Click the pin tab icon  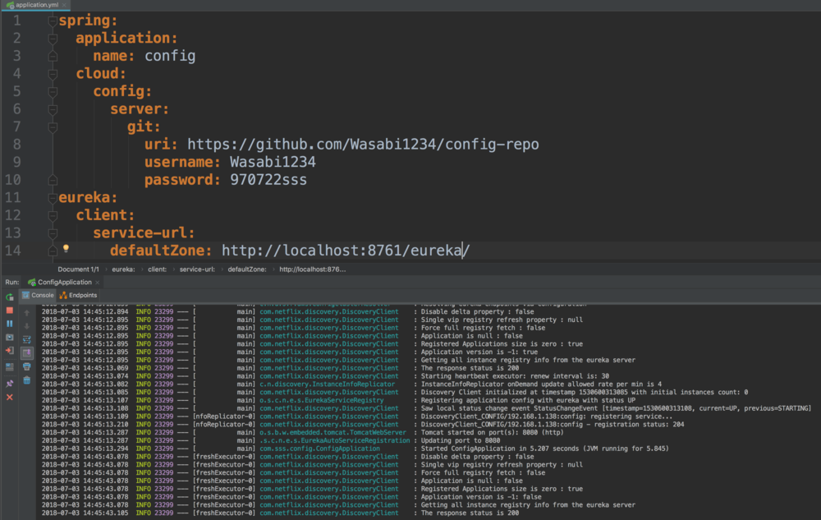coord(10,384)
